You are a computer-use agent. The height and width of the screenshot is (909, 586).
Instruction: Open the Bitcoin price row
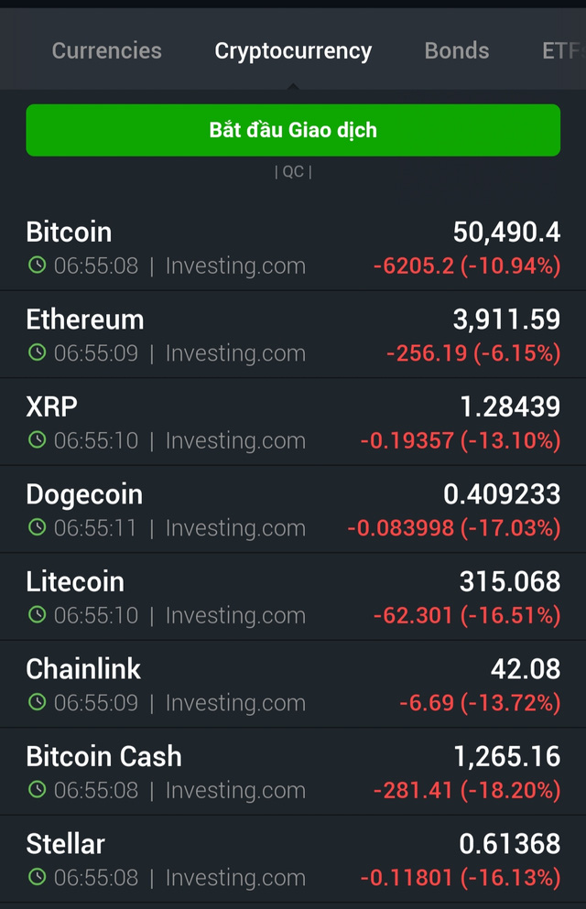(293, 248)
